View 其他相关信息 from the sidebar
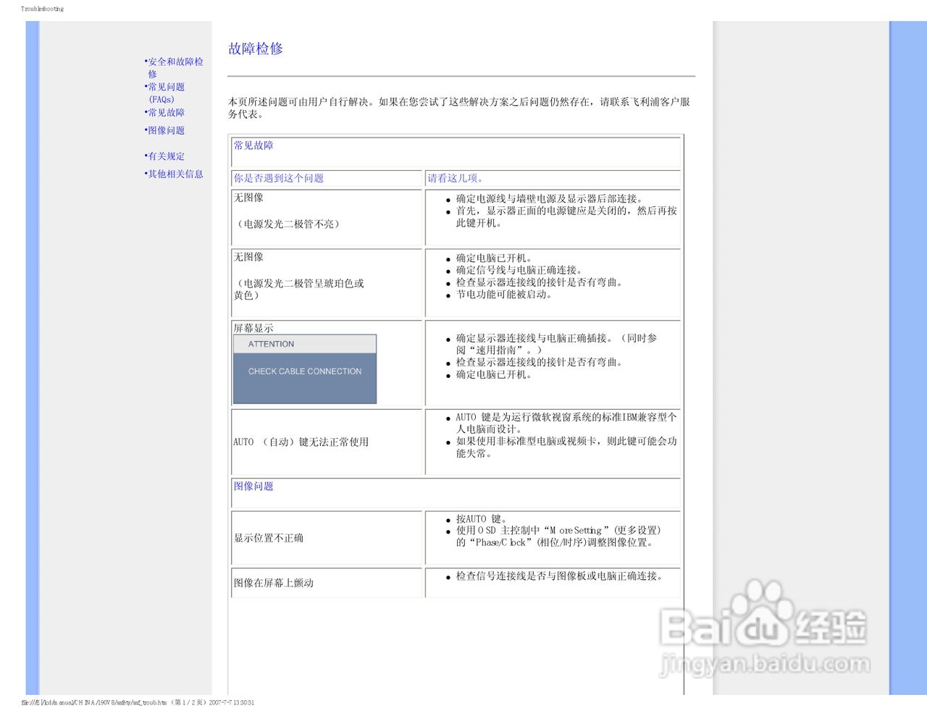Viewport: 927px width, 716px height. click(x=174, y=174)
